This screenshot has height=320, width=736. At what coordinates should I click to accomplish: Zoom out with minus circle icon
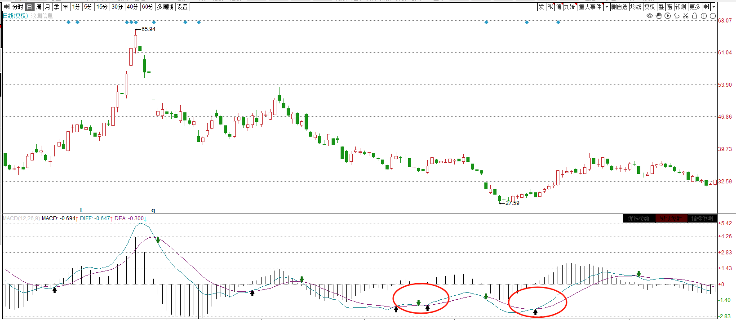point(713,16)
